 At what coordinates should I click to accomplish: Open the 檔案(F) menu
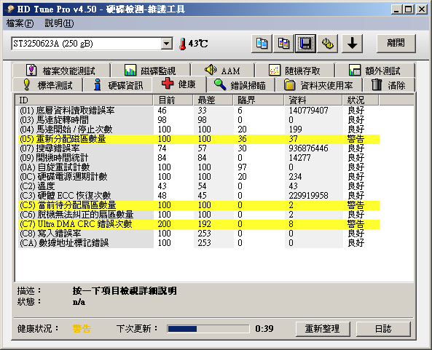pos(20,23)
